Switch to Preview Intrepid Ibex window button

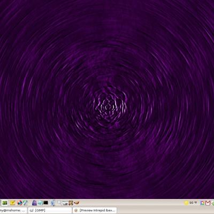click(x=95, y=210)
